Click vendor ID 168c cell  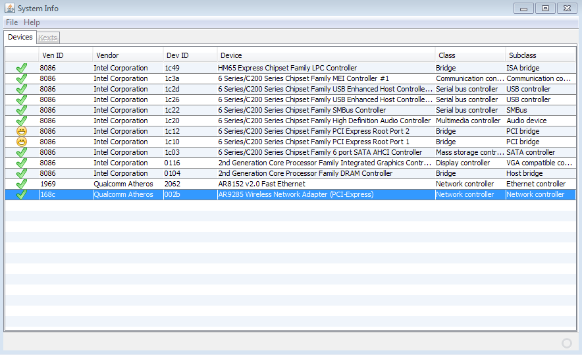tap(66, 194)
